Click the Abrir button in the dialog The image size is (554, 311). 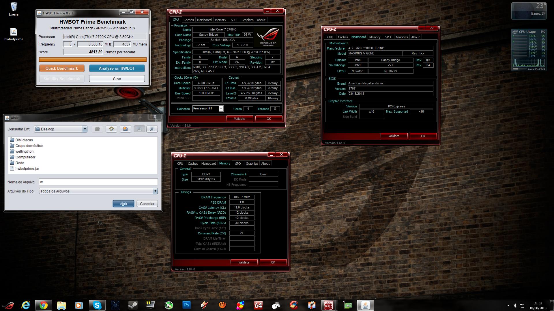[x=123, y=204]
